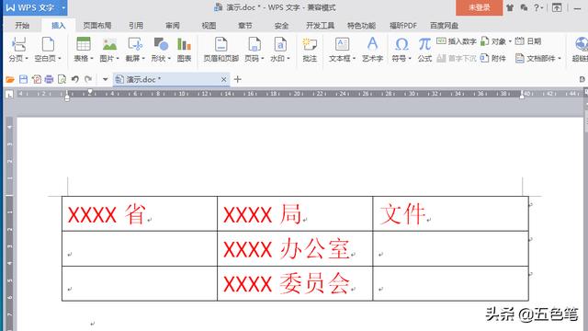
Task: Expand the 形状 shapes dropdown
Action: point(169,59)
